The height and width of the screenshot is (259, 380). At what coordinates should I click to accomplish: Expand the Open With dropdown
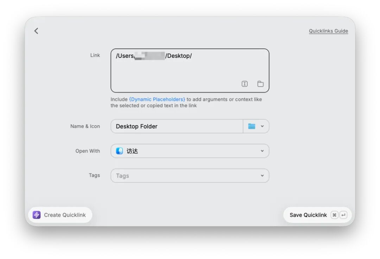click(x=190, y=151)
